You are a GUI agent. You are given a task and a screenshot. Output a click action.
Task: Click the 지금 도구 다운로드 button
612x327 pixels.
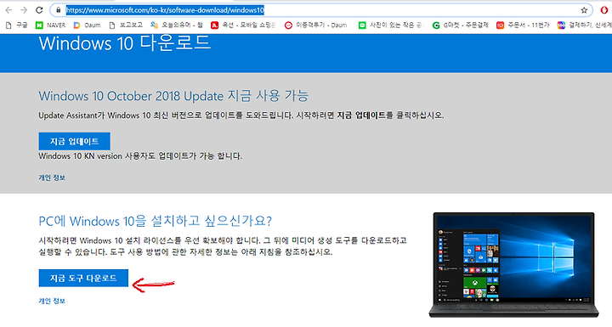[x=83, y=278]
